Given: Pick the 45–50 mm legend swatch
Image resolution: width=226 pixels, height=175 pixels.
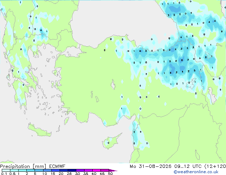Looking at the screenshot, I should 105,170.
